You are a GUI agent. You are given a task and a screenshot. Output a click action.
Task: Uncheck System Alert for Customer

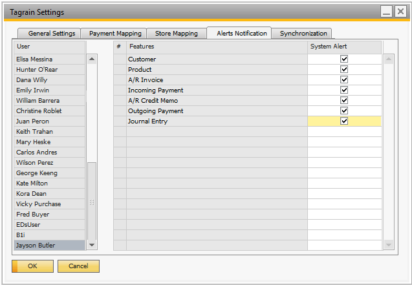coord(344,59)
